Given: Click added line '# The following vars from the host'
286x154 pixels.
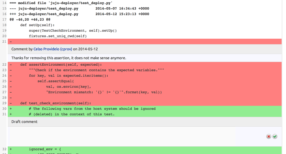Looking at the screenshot, I should [x=92, y=109].
